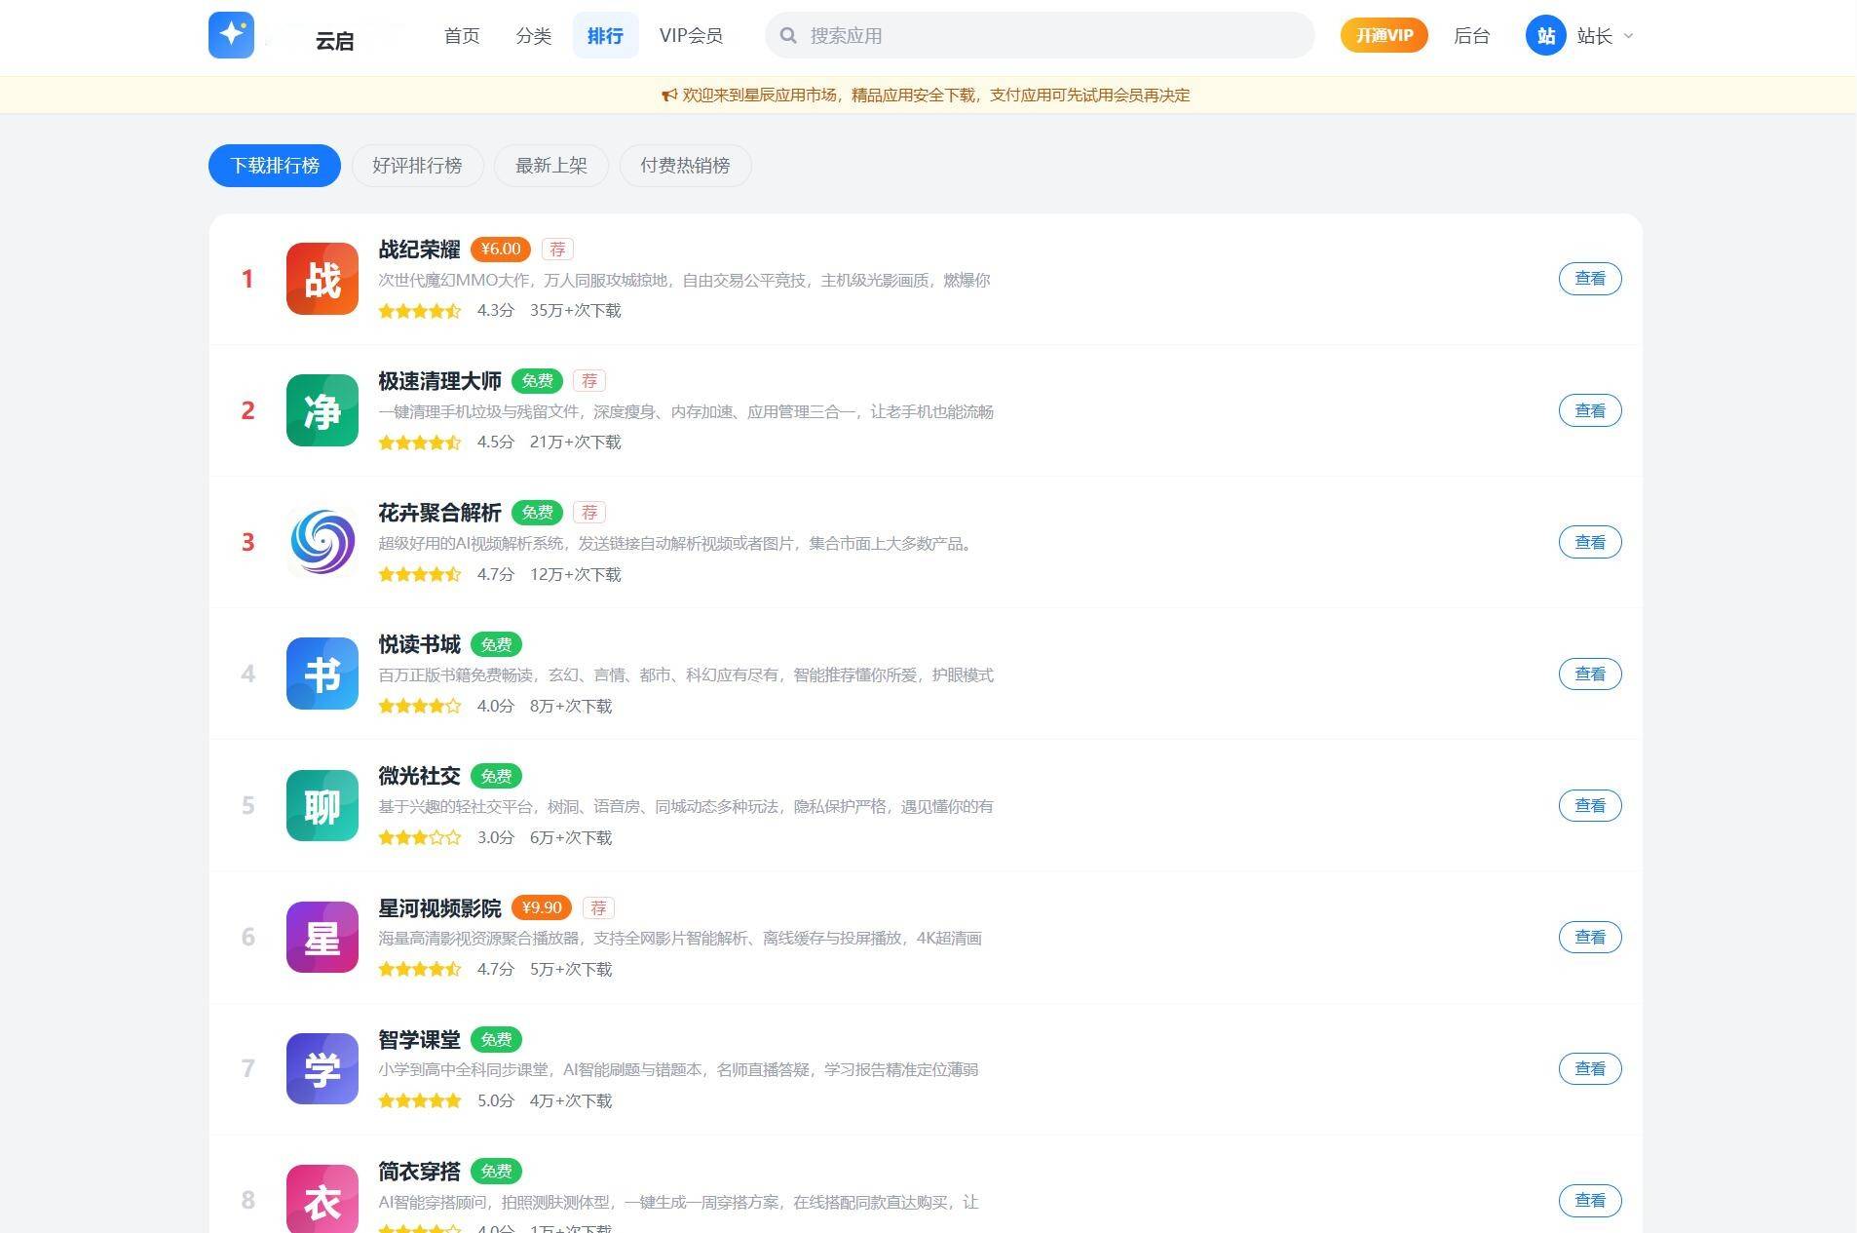Image resolution: width=1857 pixels, height=1233 pixels.
Task: Switch to the 付费热销榜 tab
Action: click(x=685, y=166)
